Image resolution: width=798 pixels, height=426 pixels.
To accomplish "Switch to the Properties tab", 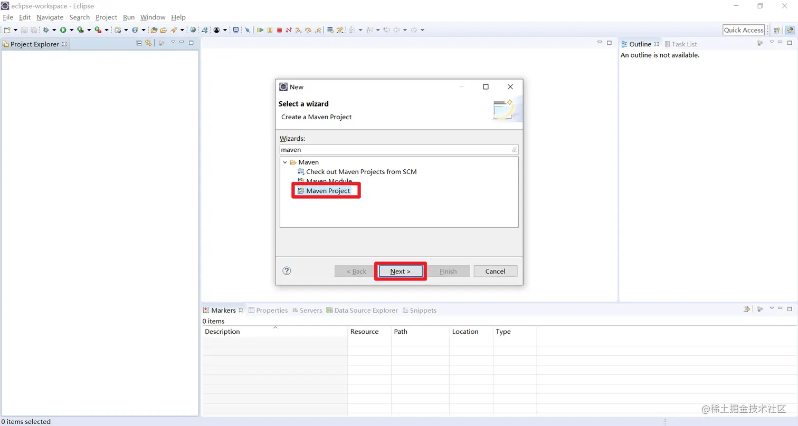I will point(268,311).
